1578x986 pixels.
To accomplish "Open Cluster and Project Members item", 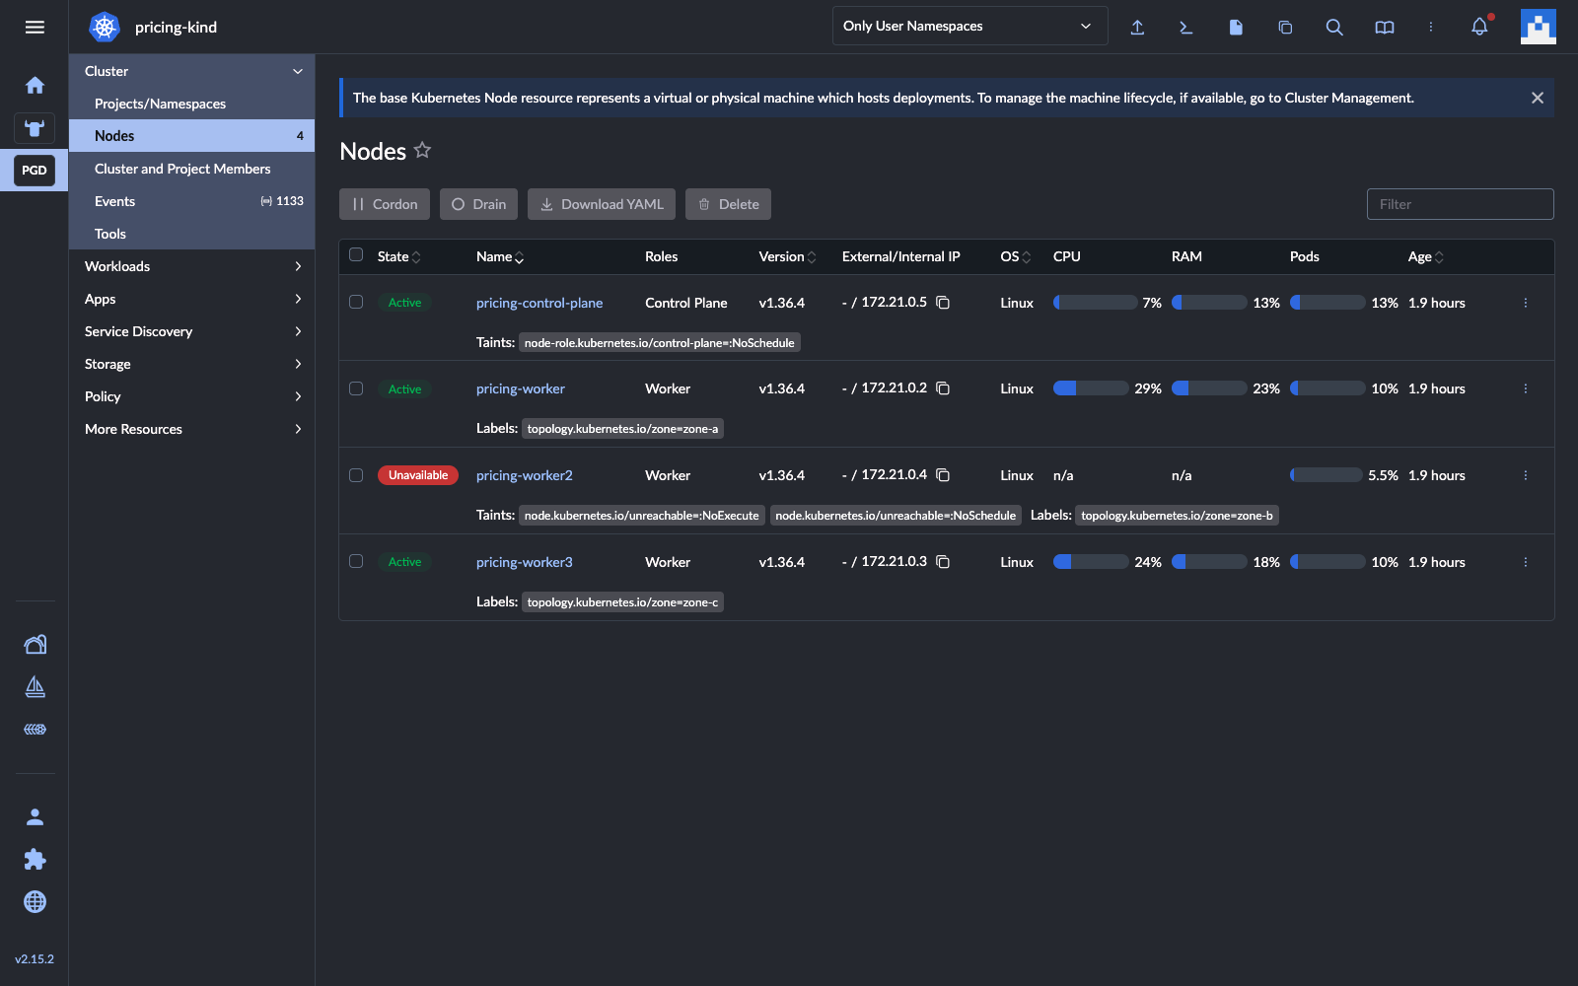I will coord(191,169).
